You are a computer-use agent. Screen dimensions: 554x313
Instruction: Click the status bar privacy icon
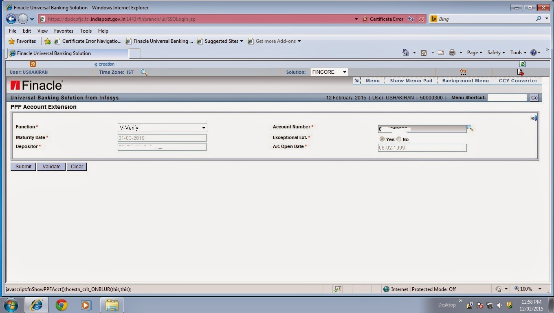tap(498, 289)
